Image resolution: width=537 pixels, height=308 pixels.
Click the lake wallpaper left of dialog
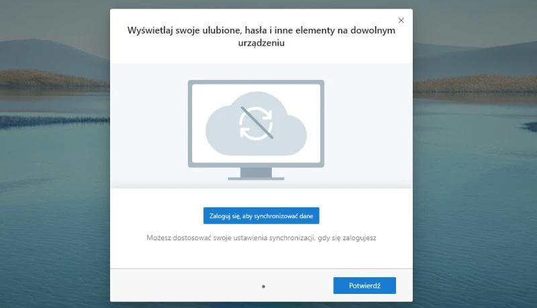(x=54, y=201)
